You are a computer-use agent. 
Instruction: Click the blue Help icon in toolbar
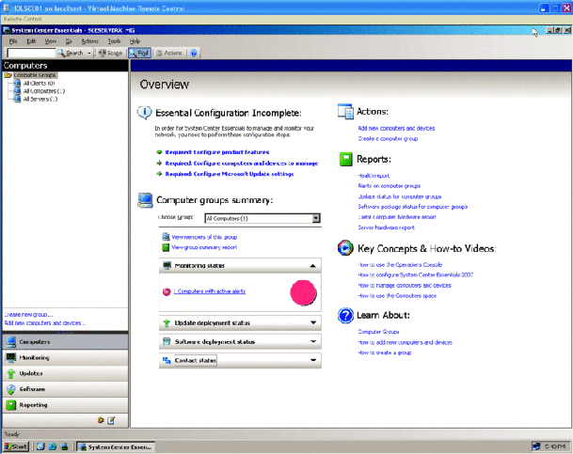[194, 53]
